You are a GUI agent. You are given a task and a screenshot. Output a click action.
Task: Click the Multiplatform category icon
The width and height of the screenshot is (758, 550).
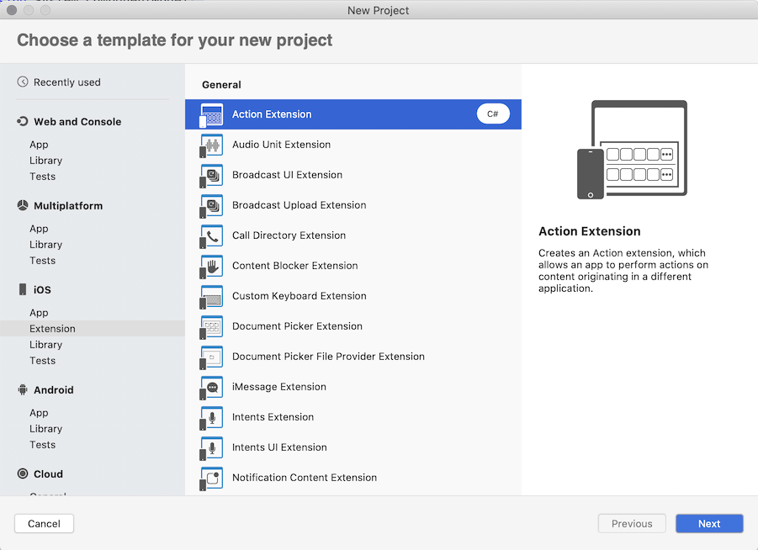point(22,205)
